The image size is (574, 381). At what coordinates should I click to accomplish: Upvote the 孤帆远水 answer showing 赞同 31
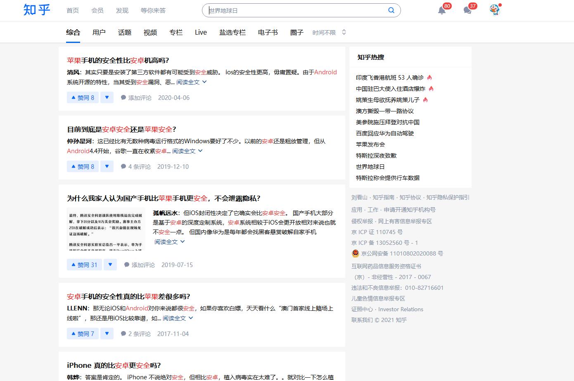[84, 265]
